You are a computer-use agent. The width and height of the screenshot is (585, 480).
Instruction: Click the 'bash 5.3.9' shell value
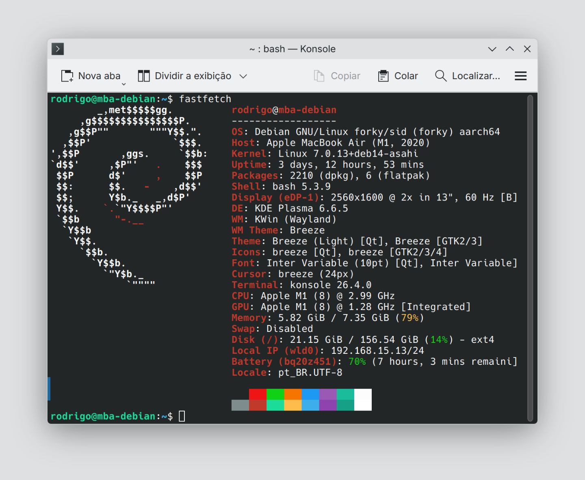(301, 187)
